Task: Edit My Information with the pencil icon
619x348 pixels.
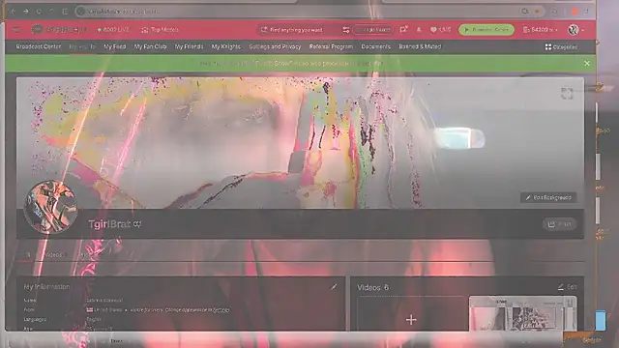Action: pyautogui.click(x=334, y=287)
